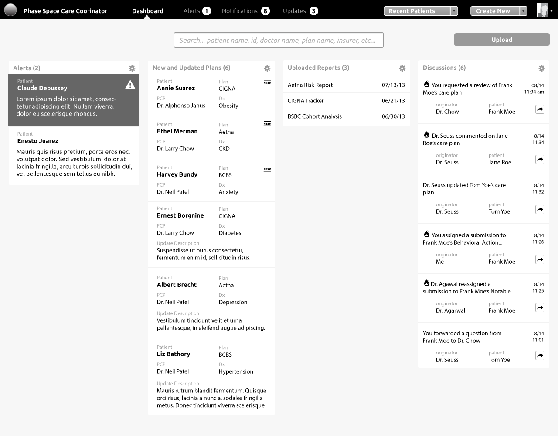This screenshot has height=436, width=558.
Task: Click CKD diagnosis text
Action: click(x=224, y=149)
